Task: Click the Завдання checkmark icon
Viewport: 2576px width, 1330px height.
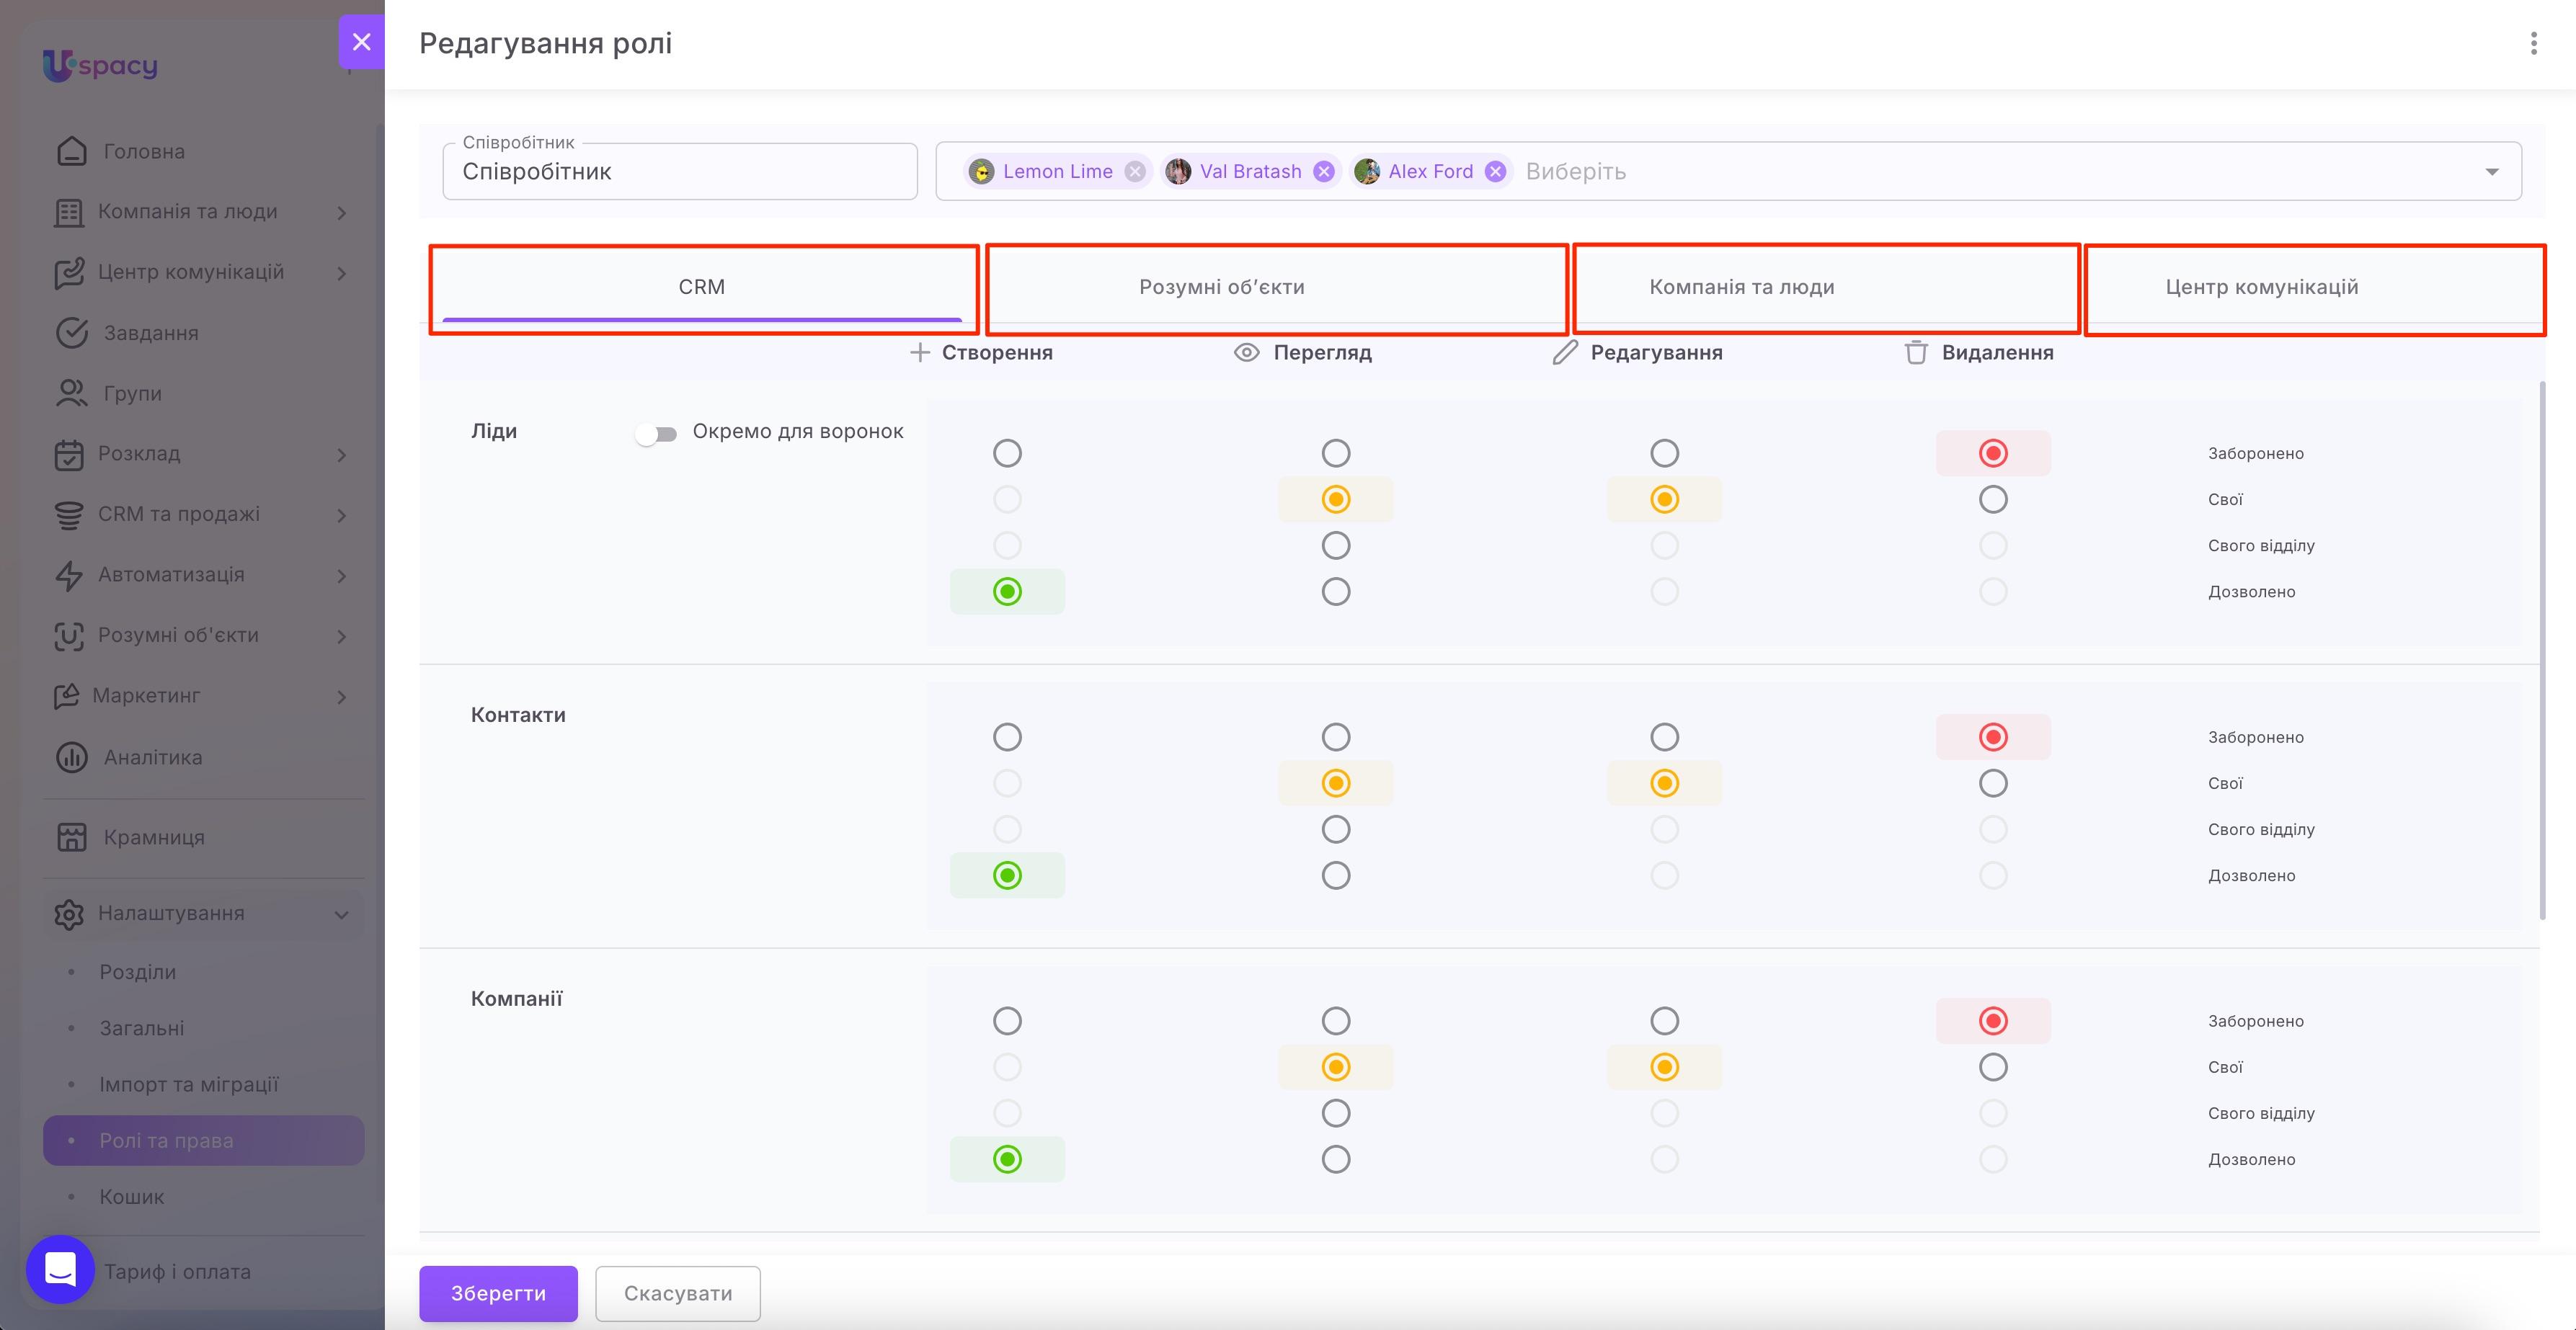Action: [72, 333]
